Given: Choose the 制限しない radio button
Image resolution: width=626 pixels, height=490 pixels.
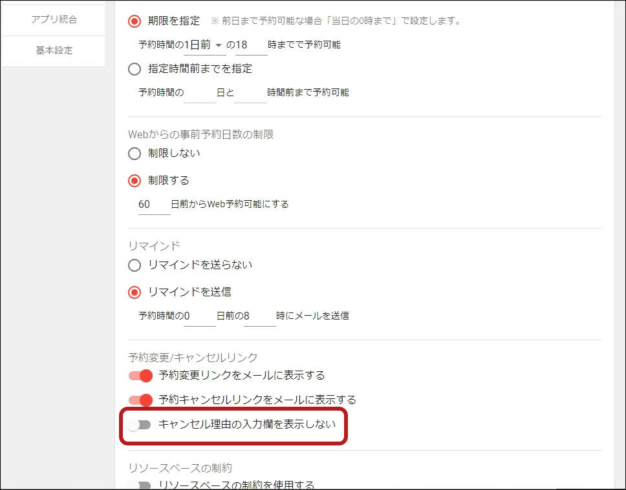Looking at the screenshot, I should (x=135, y=154).
